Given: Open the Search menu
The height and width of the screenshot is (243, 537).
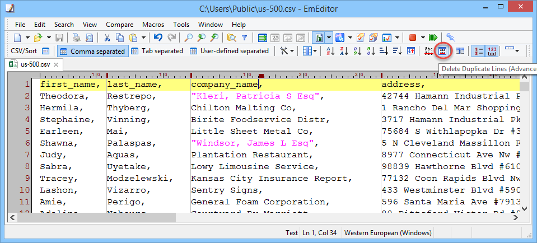Looking at the screenshot, I should click(64, 25).
